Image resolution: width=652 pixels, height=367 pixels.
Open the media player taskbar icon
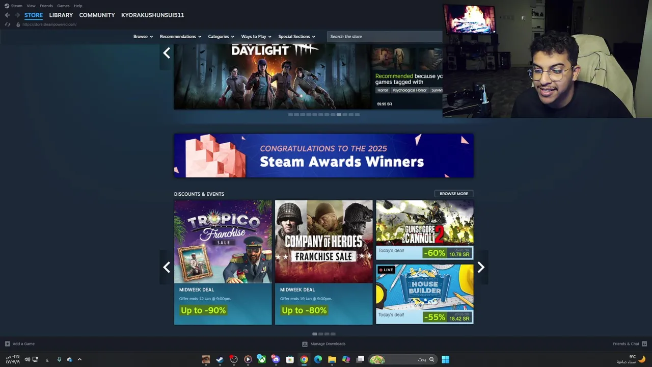pyautogui.click(x=248, y=359)
